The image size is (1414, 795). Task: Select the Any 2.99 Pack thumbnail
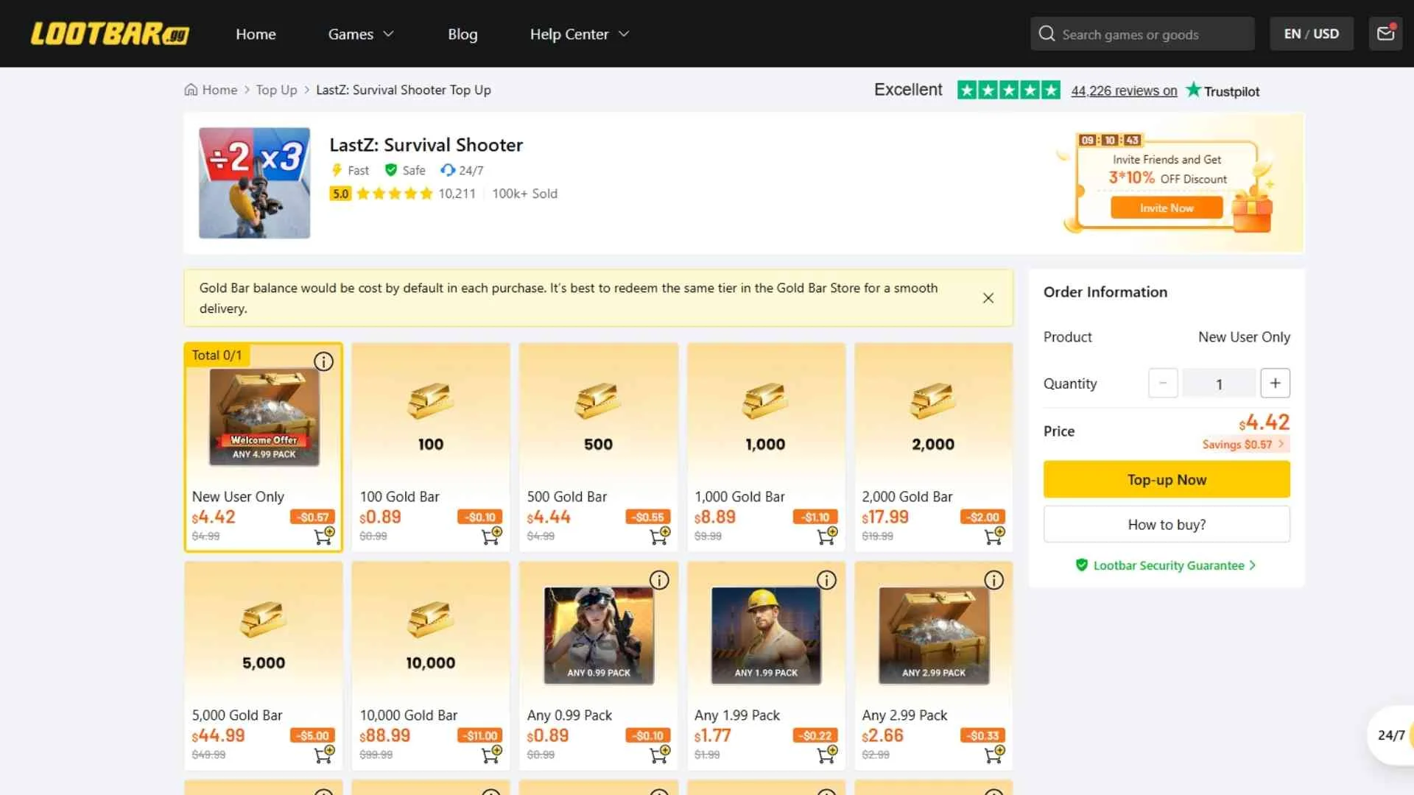click(x=933, y=635)
